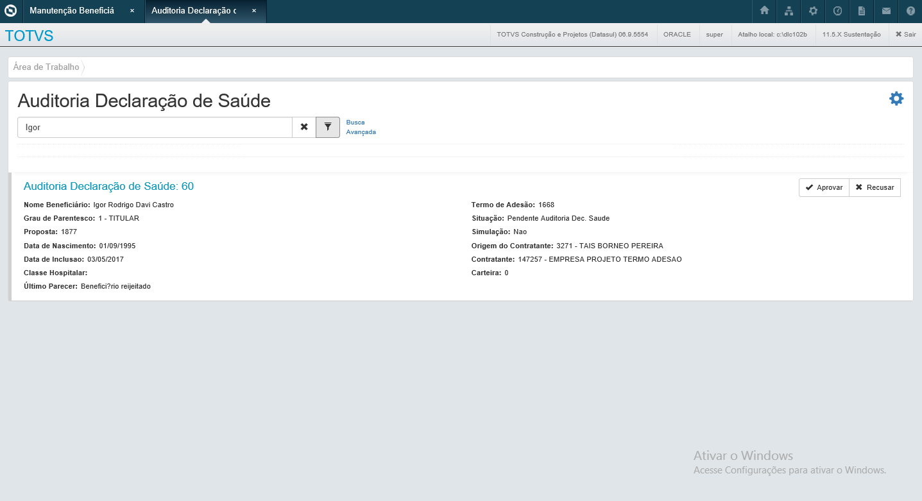
Task: Close the Auditoria Declaração tab
Action: [253, 11]
